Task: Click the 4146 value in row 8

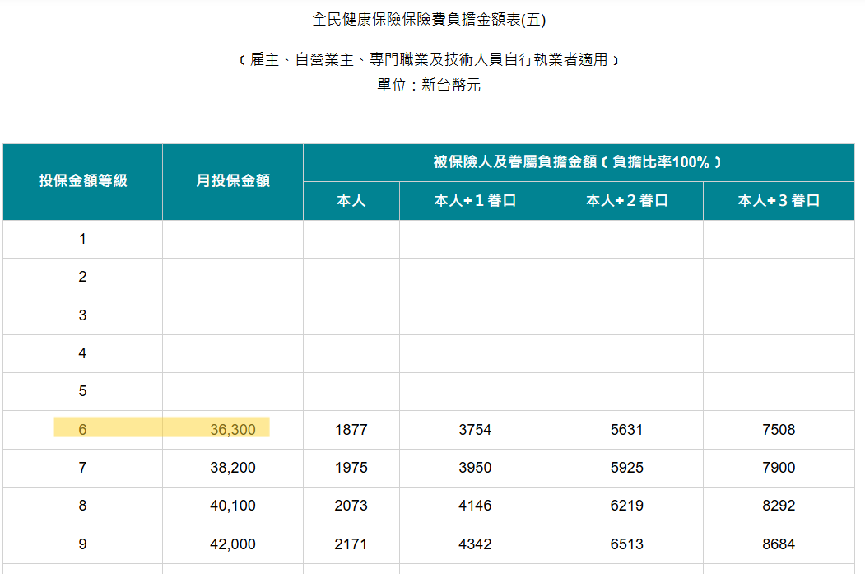Action: click(x=475, y=506)
